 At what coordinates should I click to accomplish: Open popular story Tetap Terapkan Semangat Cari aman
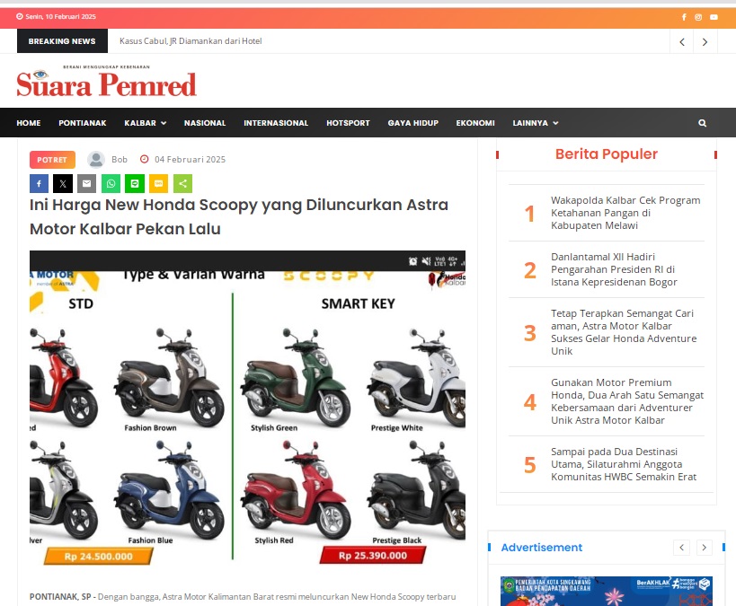624,332
